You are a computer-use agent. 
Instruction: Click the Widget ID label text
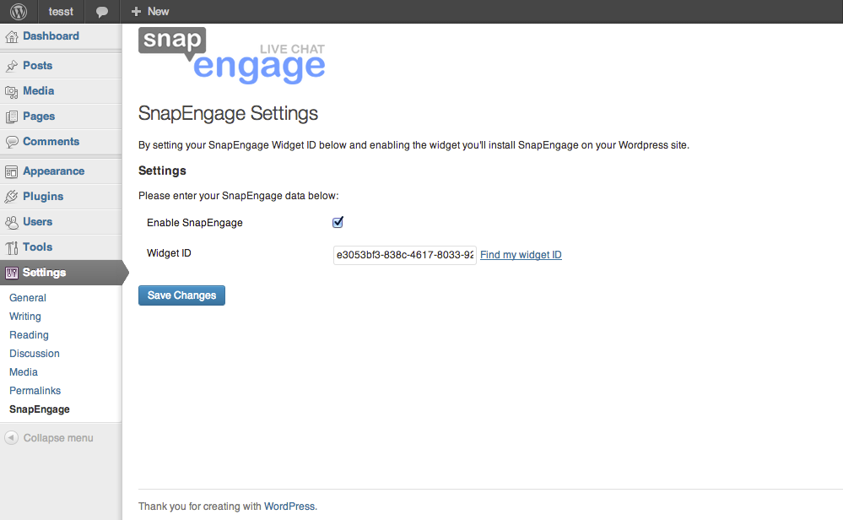pyautogui.click(x=169, y=253)
